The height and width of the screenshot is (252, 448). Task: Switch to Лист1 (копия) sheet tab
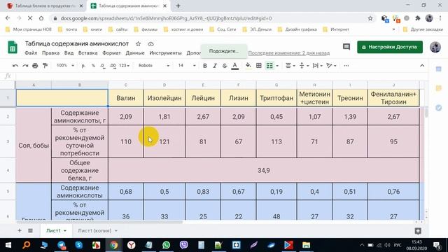tap(94, 230)
